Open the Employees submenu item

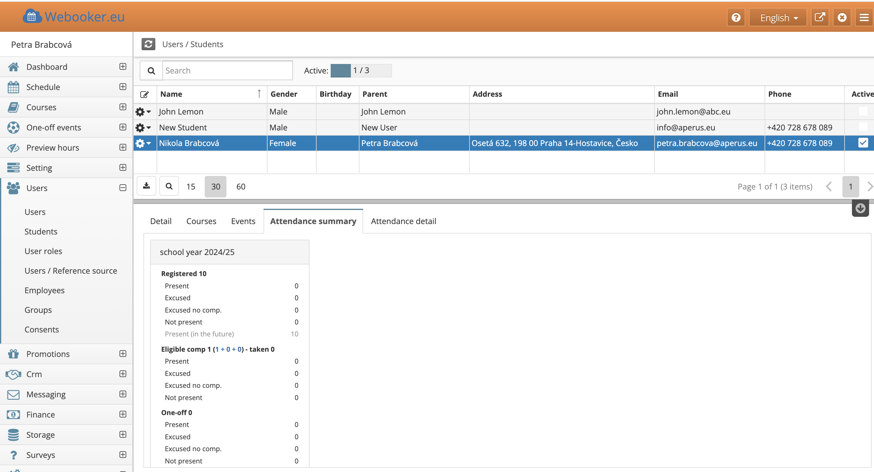(x=44, y=290)
